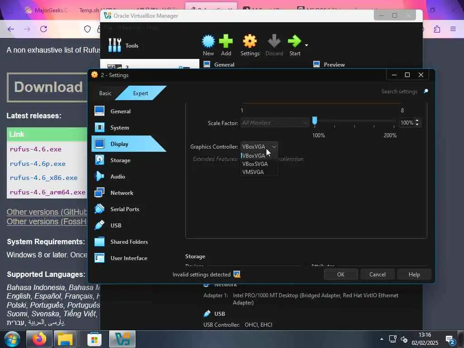The width and height of the screenshot is (464, 348).
Task: Download rufus-4.6p.exe portable link
Action: point(38,163)
